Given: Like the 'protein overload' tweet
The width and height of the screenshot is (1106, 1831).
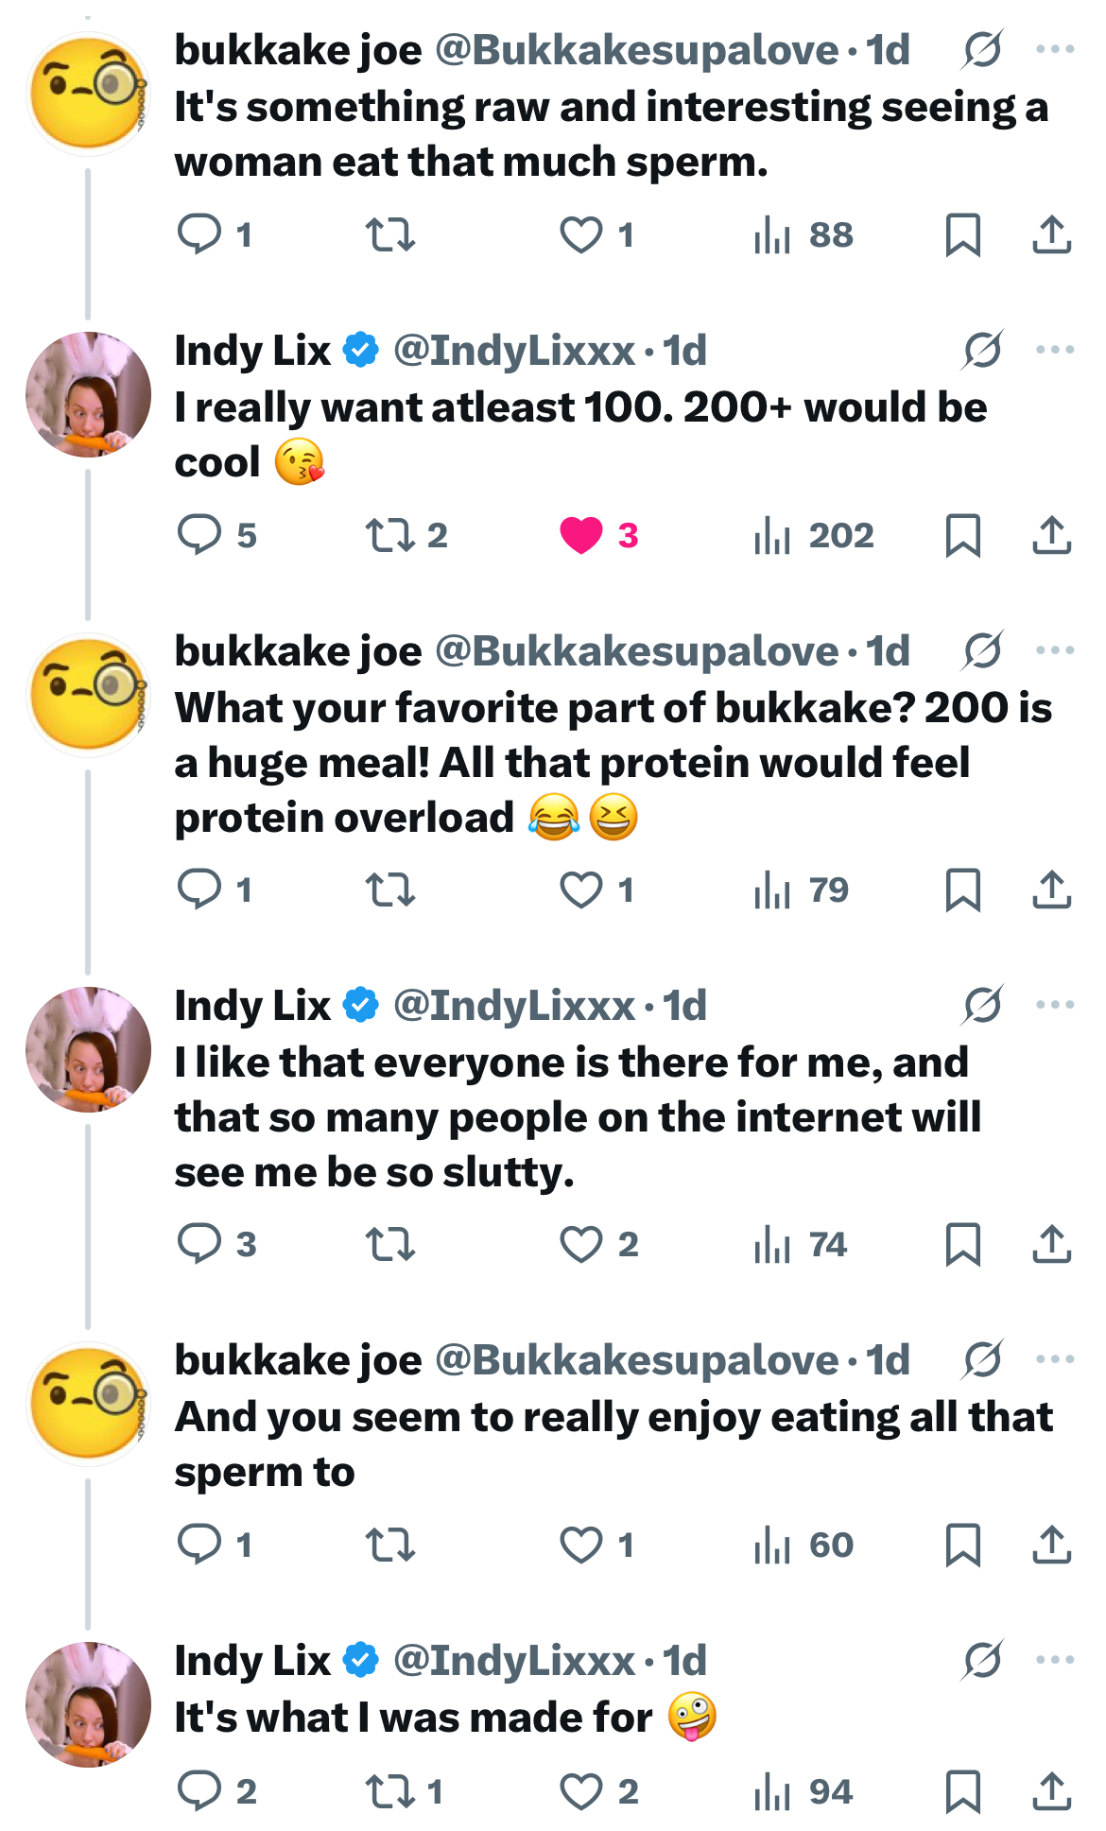Looking at the screenshot, I should pos(581,890).
